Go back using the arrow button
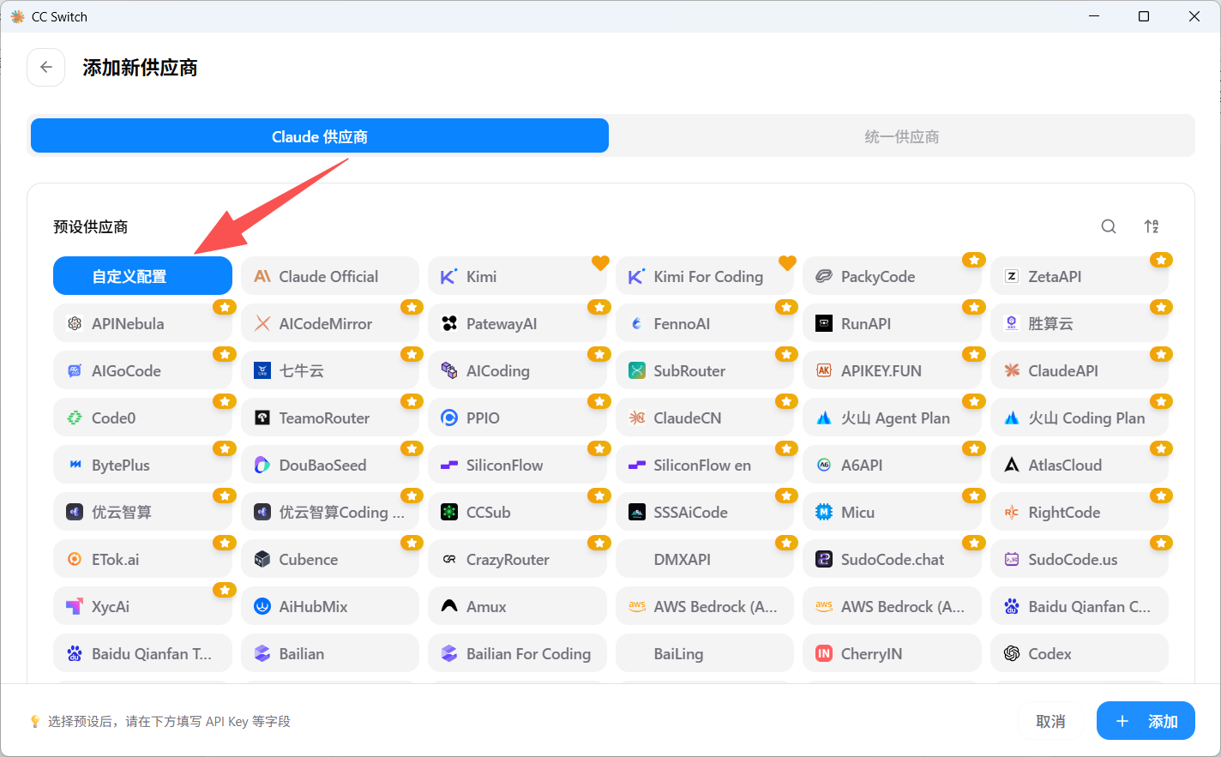 pyautogui.click(x=46, y=67)
